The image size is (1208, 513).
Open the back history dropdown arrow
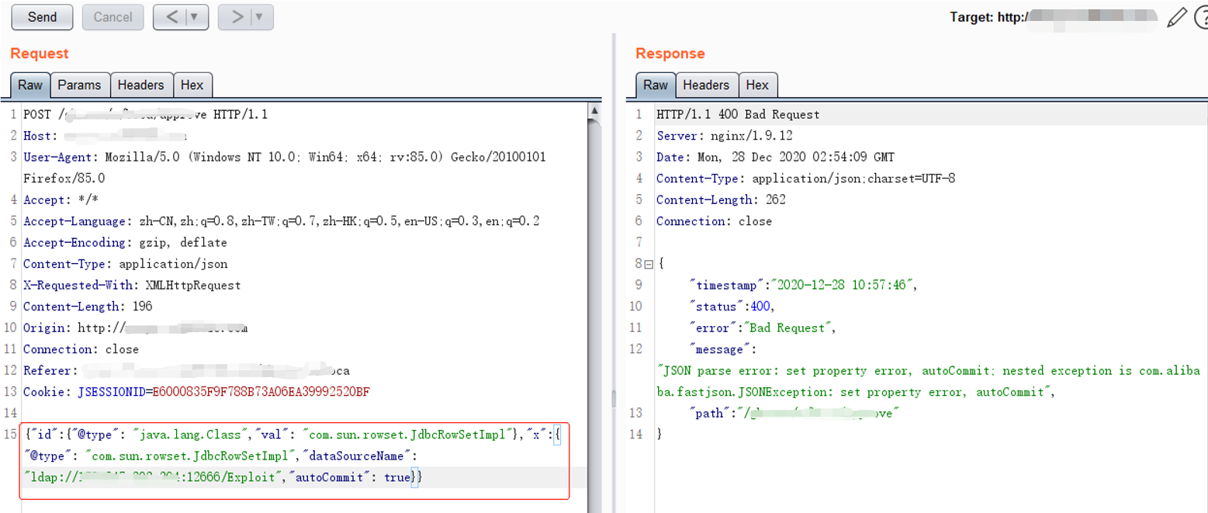pyautogui.click(x=195, y=17)
